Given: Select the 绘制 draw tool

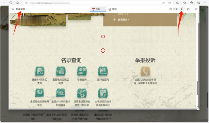Looking at the screenshot, I should pos(96,9).
